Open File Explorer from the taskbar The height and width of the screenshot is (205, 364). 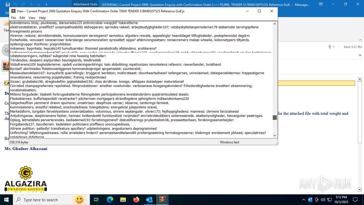click(x=123, y=200)
